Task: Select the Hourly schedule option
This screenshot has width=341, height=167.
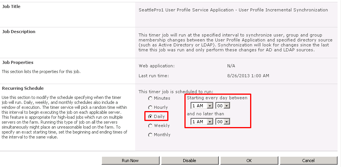Action: 150,107
